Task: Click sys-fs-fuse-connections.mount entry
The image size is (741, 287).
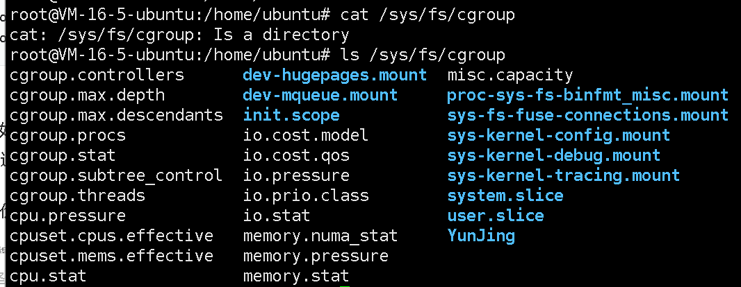Action: (x=588, y=116)
